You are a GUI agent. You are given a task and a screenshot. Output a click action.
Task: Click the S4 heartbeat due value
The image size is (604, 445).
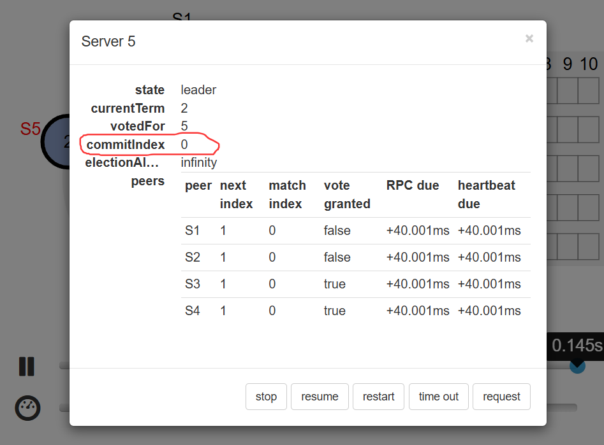tap(489, 311)
